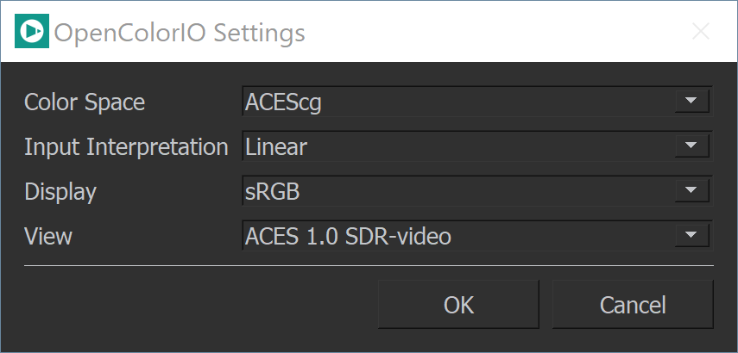Click the arrow button on Input Interpretation combo
This screenshot has width=738, height=353.
(x=691, y=146)
